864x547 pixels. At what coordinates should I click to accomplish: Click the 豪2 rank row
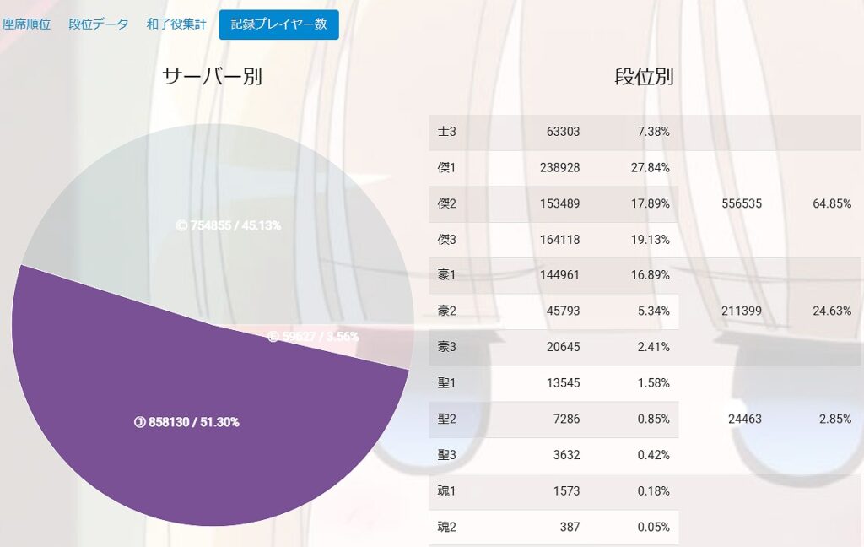[x=553, y=311]
